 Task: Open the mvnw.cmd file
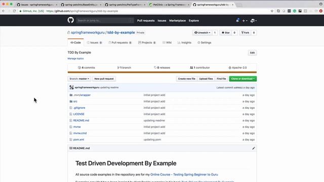click(x=80, y=133)
